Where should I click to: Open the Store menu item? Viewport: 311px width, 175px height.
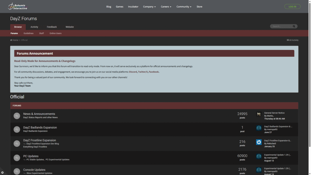(x=199, y=7)
